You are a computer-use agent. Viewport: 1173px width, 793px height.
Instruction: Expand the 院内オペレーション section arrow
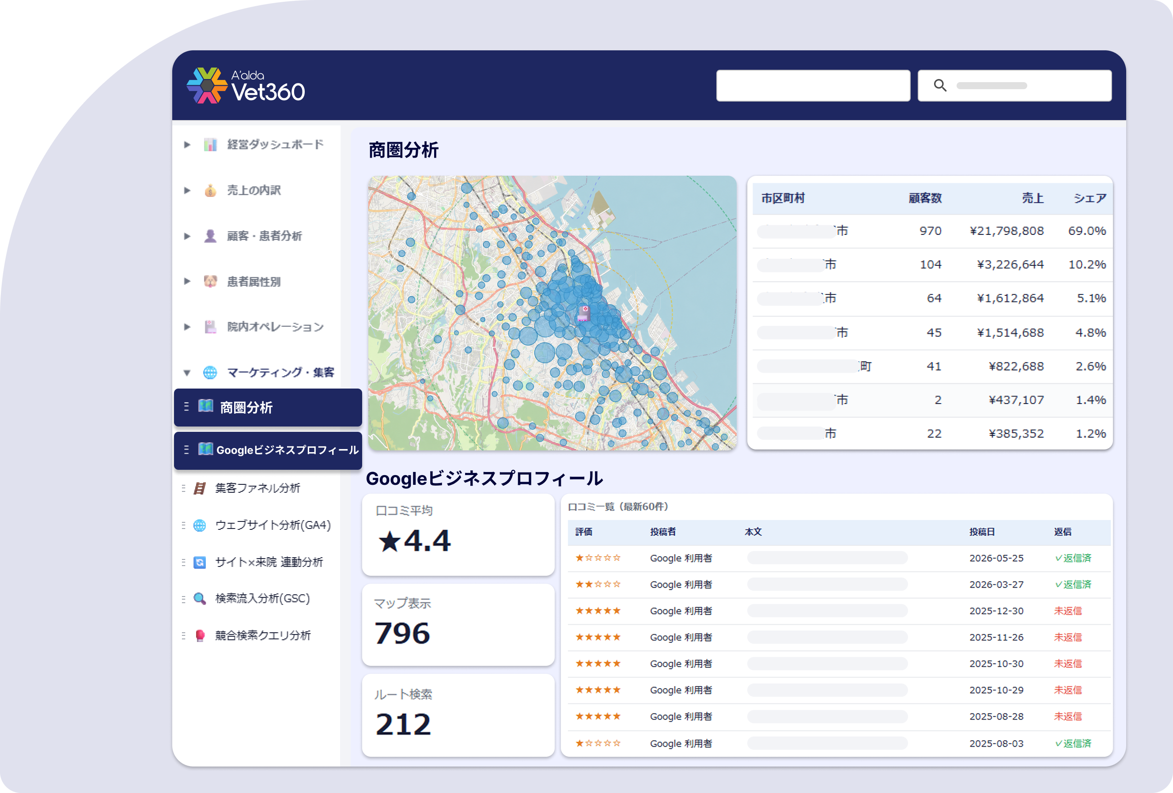click(x=187, y=327)
